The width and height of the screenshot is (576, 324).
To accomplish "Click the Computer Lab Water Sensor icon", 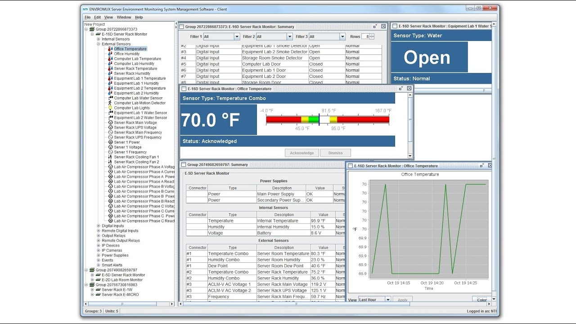I will [110, 98].
